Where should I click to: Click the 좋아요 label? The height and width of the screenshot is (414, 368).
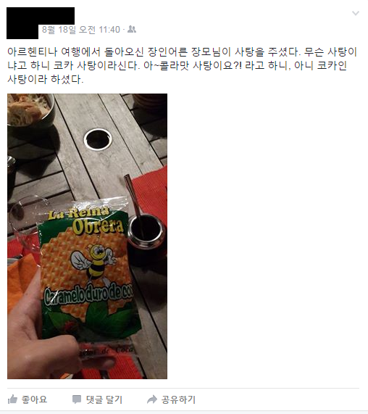point(34,399)
